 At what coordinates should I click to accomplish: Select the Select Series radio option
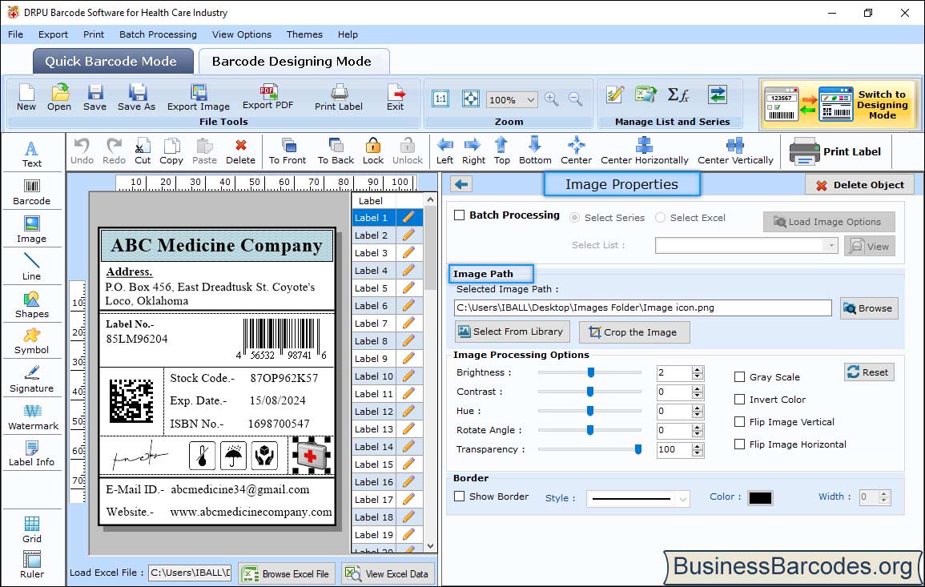(x=574, y=218)
